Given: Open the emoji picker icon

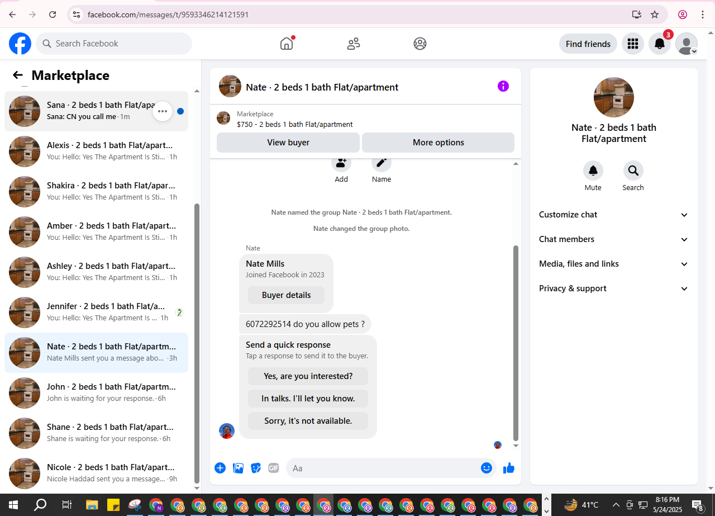Looking at the screenshot, I should point(487,468).
